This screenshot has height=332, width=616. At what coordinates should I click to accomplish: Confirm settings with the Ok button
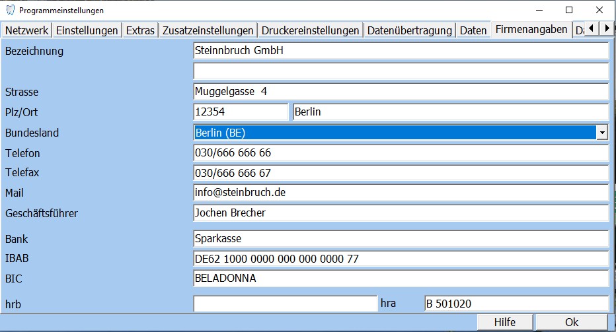571,322
